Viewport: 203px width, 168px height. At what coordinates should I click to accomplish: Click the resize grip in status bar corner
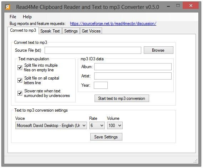196,161
